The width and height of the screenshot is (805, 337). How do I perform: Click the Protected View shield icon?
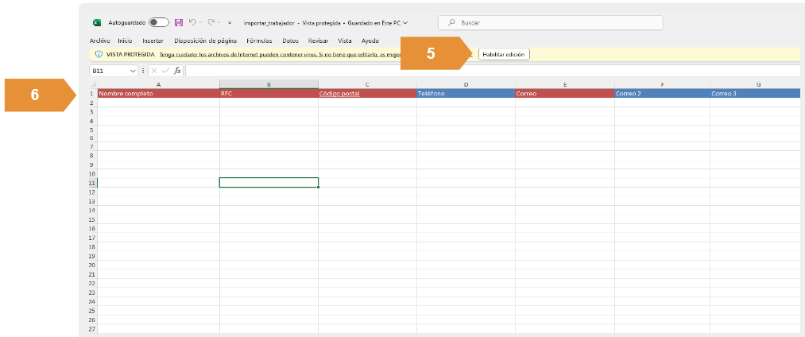tap(99, 54)
